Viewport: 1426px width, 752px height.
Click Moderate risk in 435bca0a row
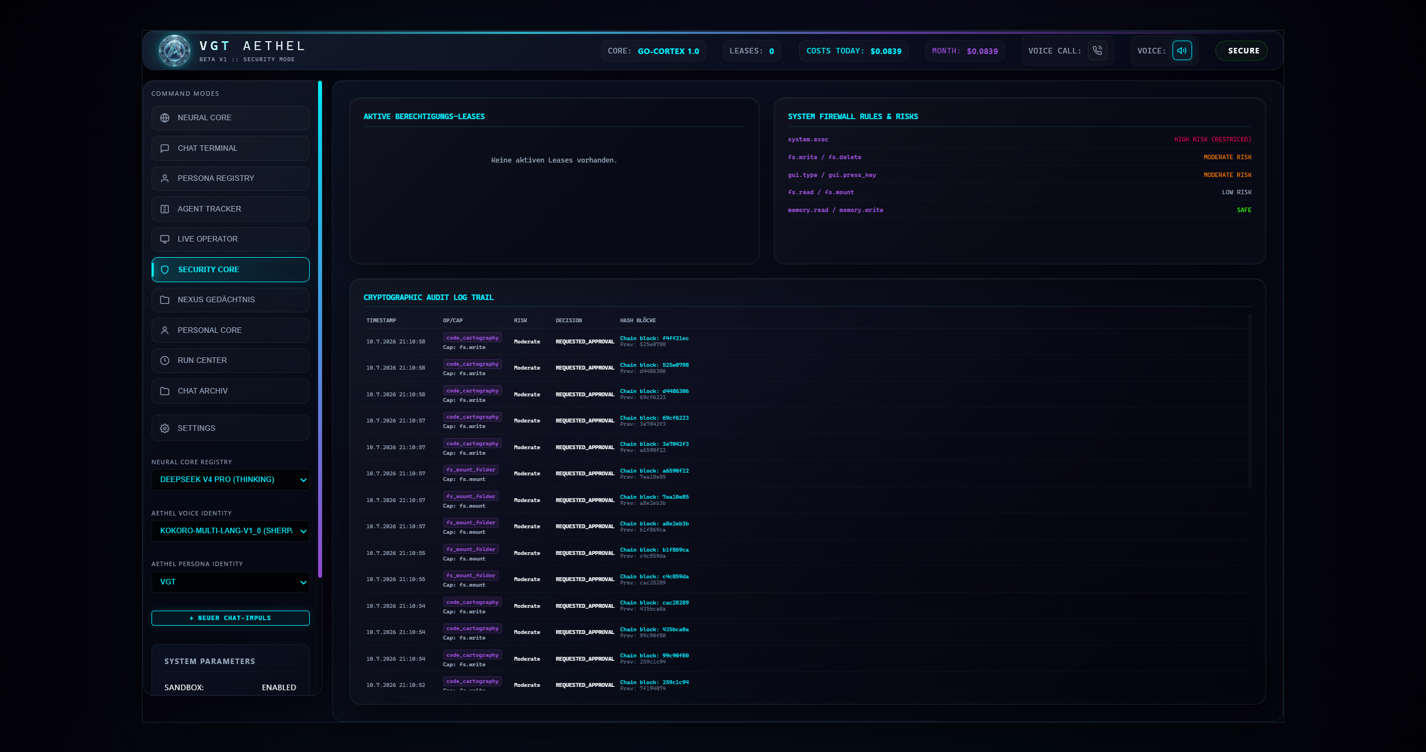pyautogui.click(x=527, y=632)
